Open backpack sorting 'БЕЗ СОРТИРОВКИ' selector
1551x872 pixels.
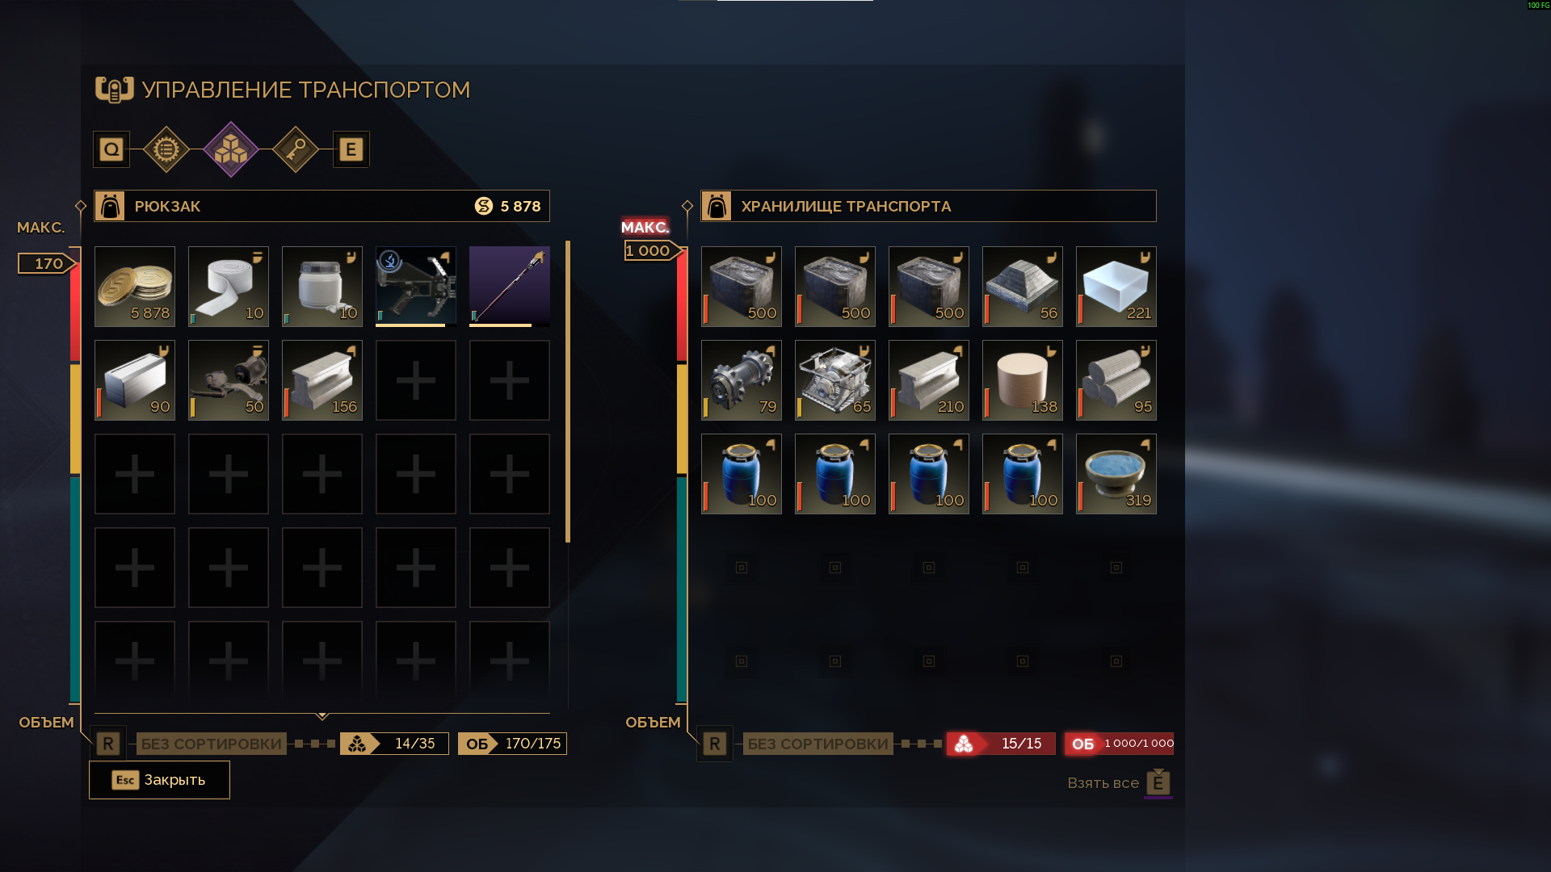[x=212, y=744]
